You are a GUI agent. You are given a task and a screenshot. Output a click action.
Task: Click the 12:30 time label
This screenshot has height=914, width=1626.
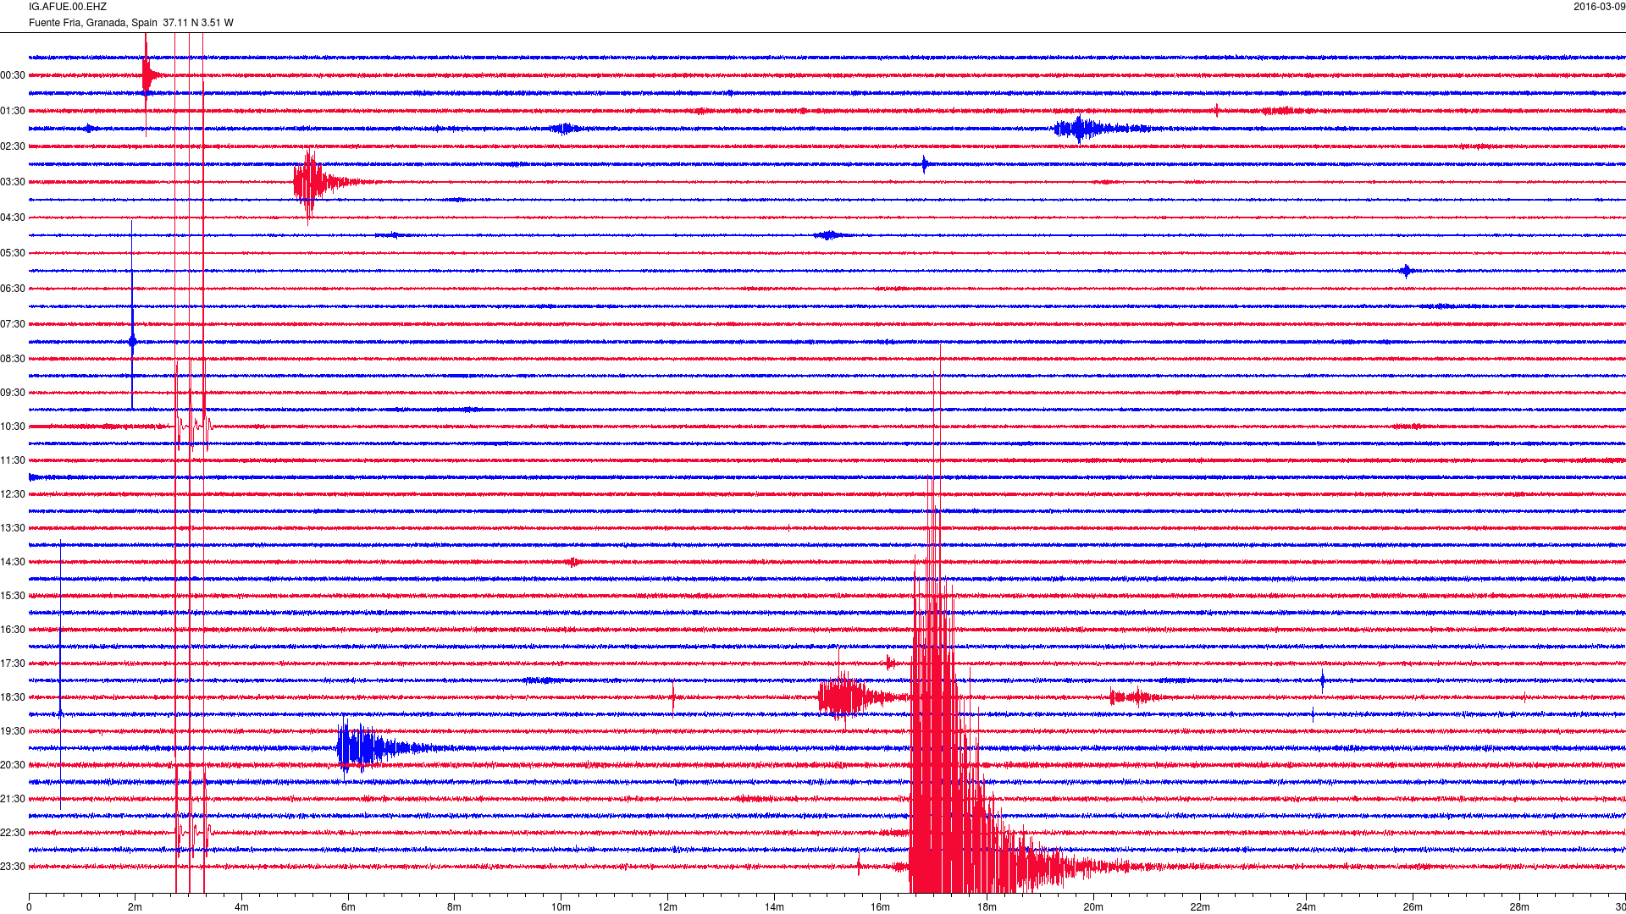(13, 494)
